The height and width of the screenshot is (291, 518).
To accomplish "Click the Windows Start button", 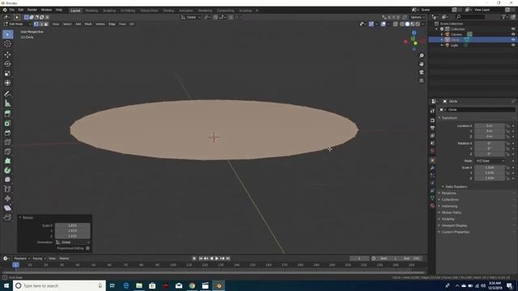I will point(6,285).
